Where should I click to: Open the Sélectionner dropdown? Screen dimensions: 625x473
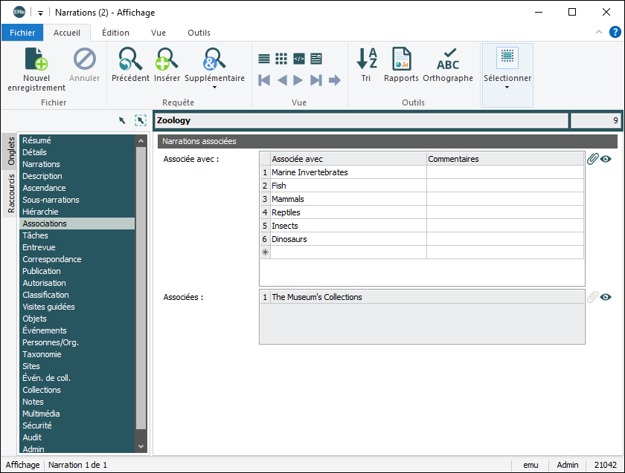[x=507, y=87]
